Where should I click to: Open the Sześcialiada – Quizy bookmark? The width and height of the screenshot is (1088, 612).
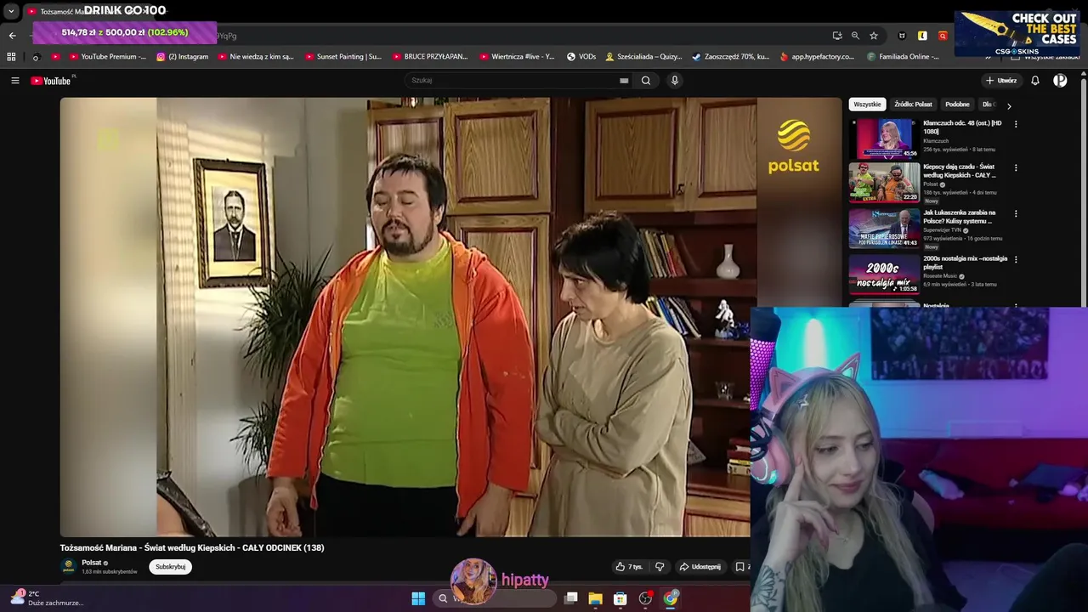coord(643,57)
